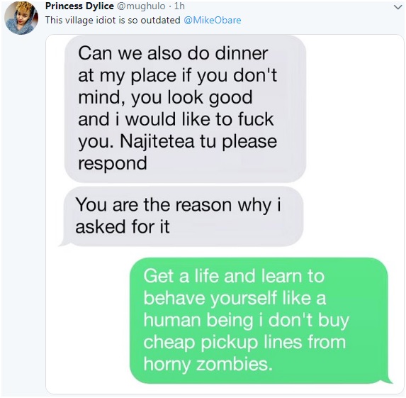406x398 pixels.
Task: Open the tweet's 1h timestamp permalink
Action: [x=179, y=6]
